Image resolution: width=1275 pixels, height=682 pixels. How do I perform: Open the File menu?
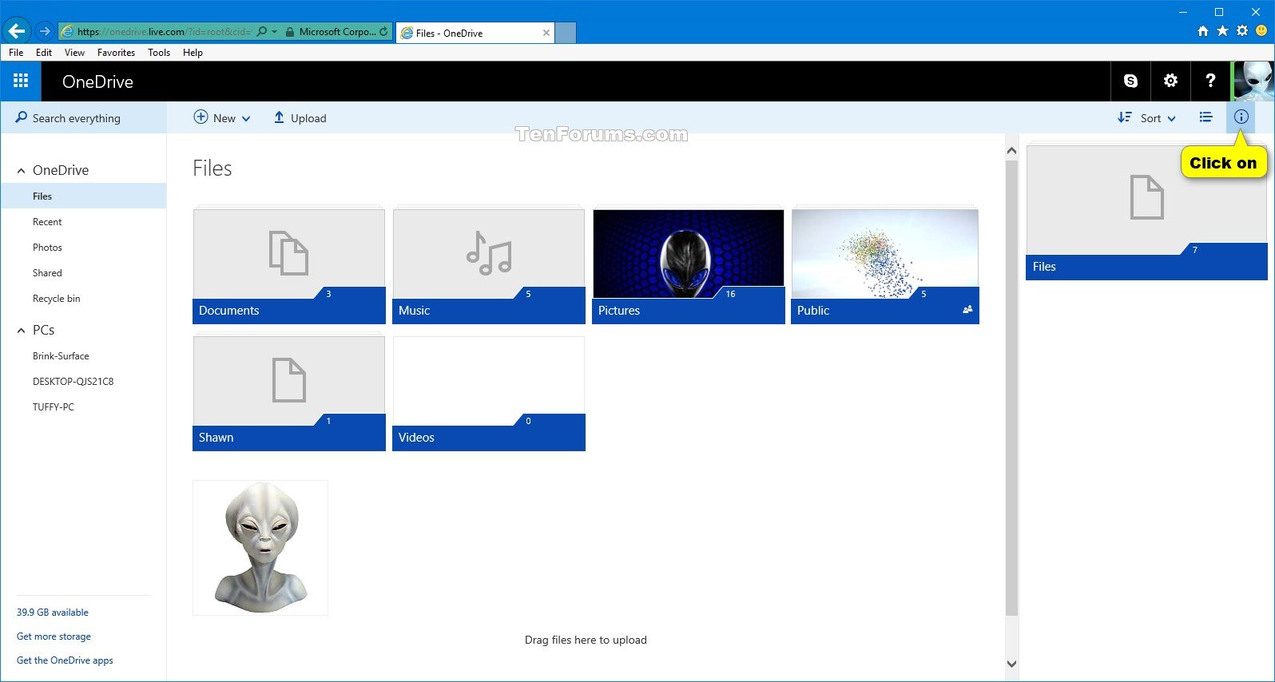tap(16, 53)
